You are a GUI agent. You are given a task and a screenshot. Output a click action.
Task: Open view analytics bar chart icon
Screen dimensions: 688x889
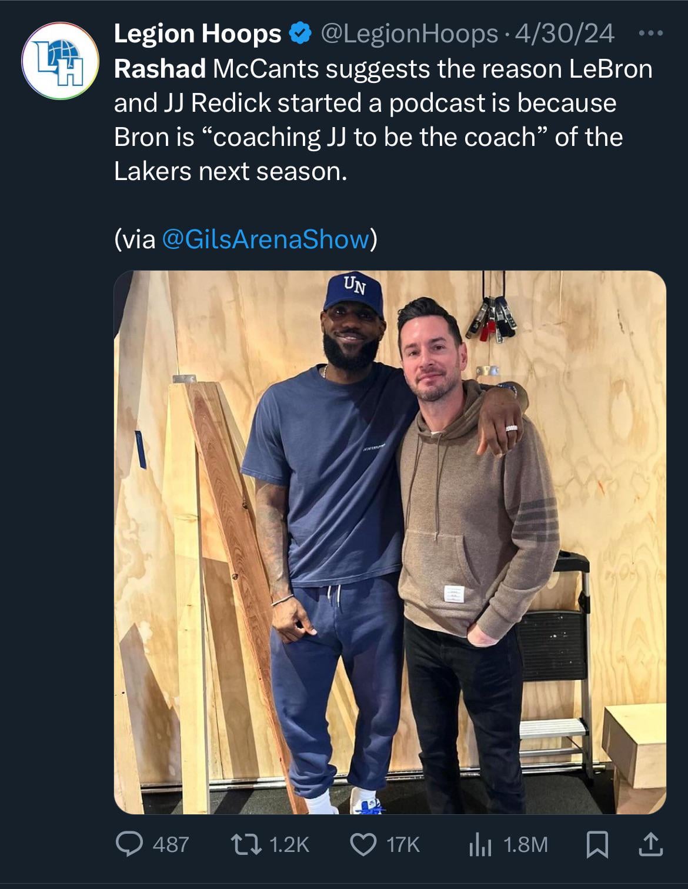coord(480,845)
